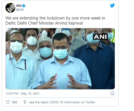
Task: See the latest COVID-19 information on Twitter
Action: 62,102
